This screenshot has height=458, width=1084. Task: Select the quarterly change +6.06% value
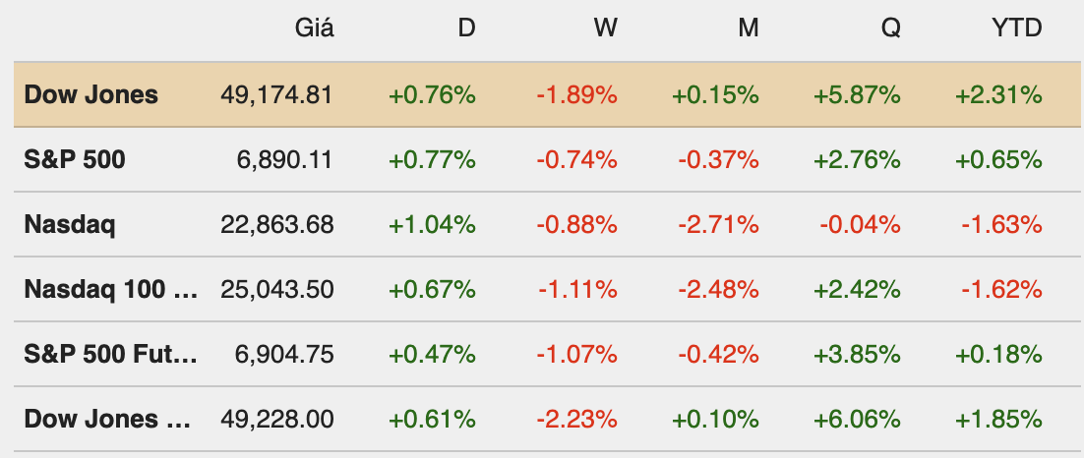tap(857, 420)
